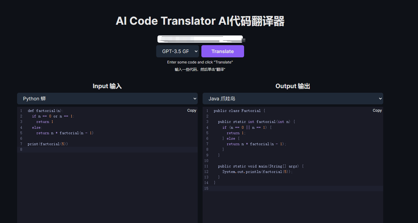Open the Java output language dropdown
This screenshot has width=418, height=223.
point(293,99)
